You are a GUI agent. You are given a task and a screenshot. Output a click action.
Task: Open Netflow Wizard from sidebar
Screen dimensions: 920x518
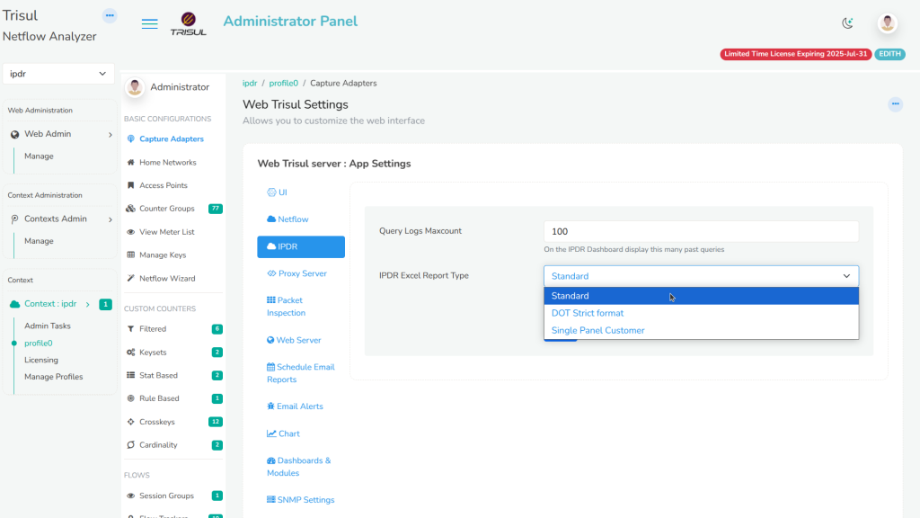(x=167, y=279)
